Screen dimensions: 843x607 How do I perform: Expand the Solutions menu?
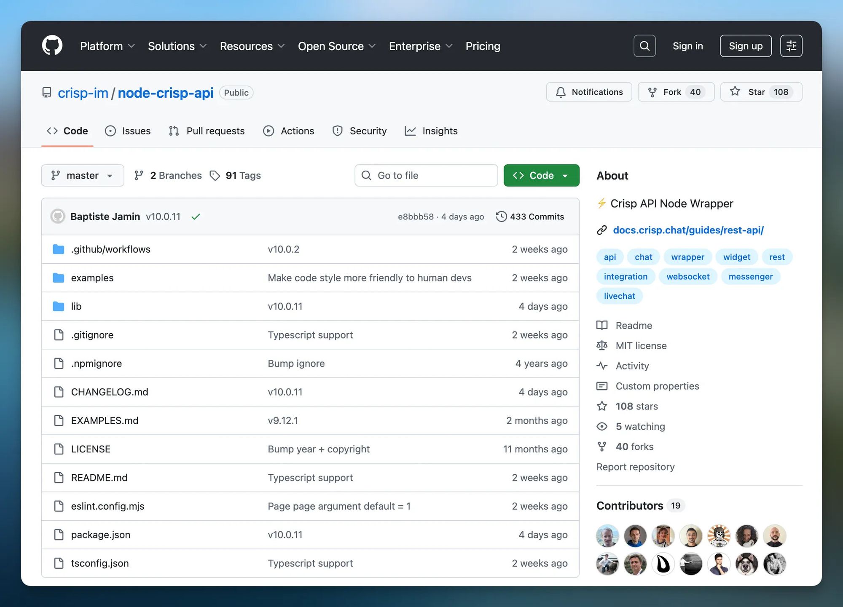(x=177, y=46)
